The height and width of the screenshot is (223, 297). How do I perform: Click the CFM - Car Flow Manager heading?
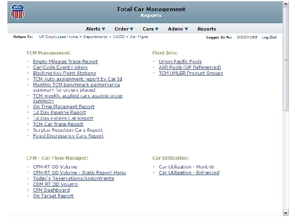coord(57,158)
